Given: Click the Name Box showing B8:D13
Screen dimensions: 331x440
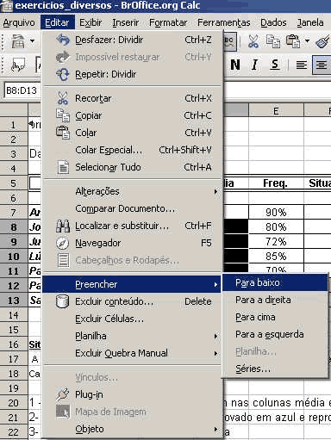Looking at the screenshot, I should tap(22, 90).
